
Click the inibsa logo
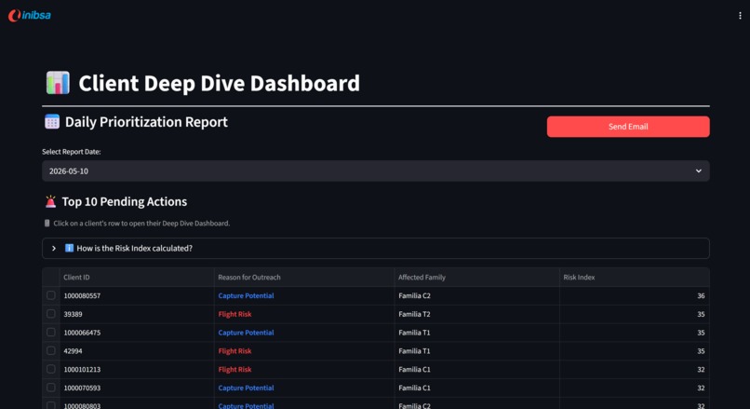click(29, 15)
